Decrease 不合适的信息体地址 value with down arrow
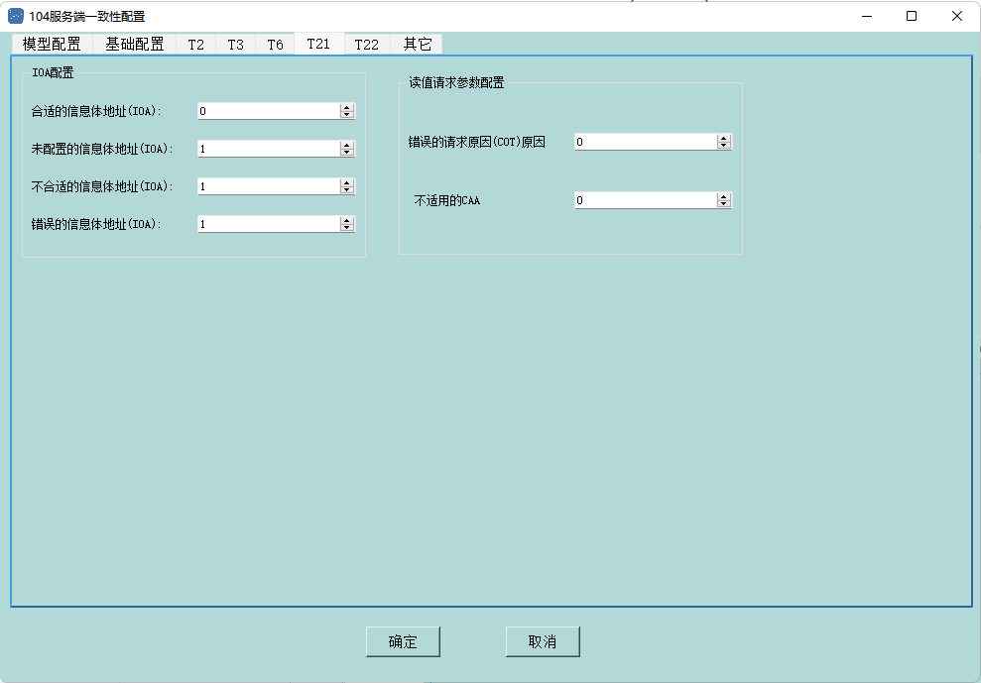The width and height of the screenshot is (981, 683). (x=347, y=189)
